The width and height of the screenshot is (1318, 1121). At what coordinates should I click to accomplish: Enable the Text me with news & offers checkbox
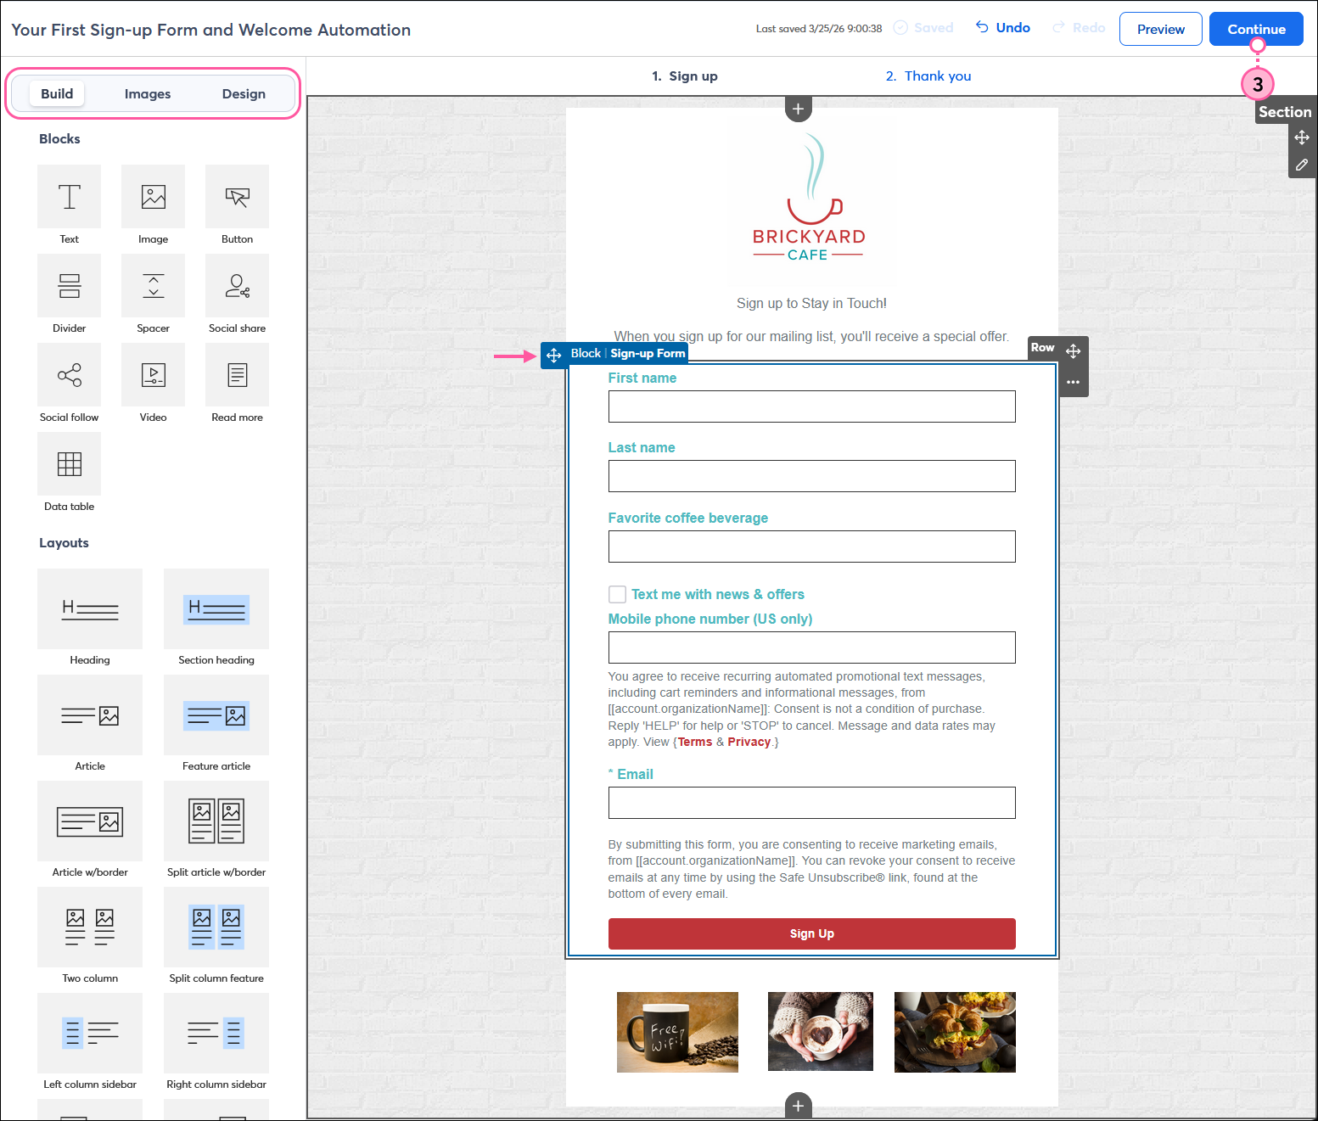(617, 594)
